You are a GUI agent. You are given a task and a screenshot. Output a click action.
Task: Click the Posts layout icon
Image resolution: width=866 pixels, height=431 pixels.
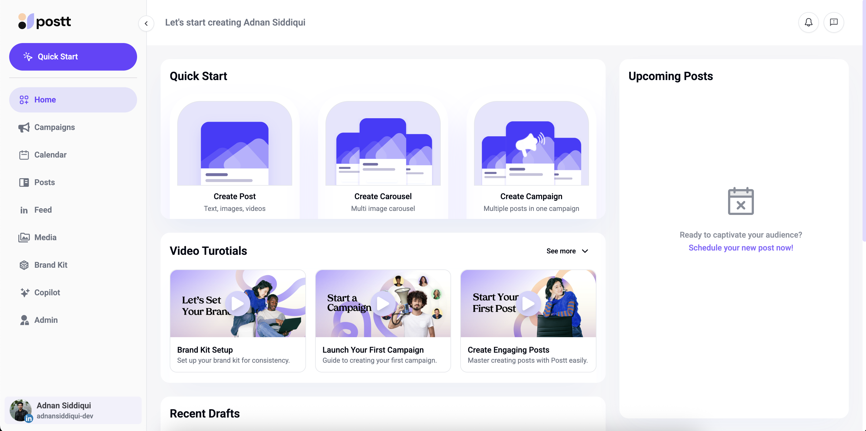coord(24,183)
